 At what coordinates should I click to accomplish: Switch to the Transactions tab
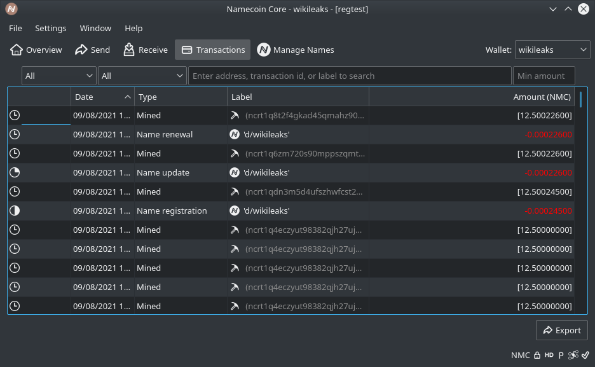(x=212, y=49)
